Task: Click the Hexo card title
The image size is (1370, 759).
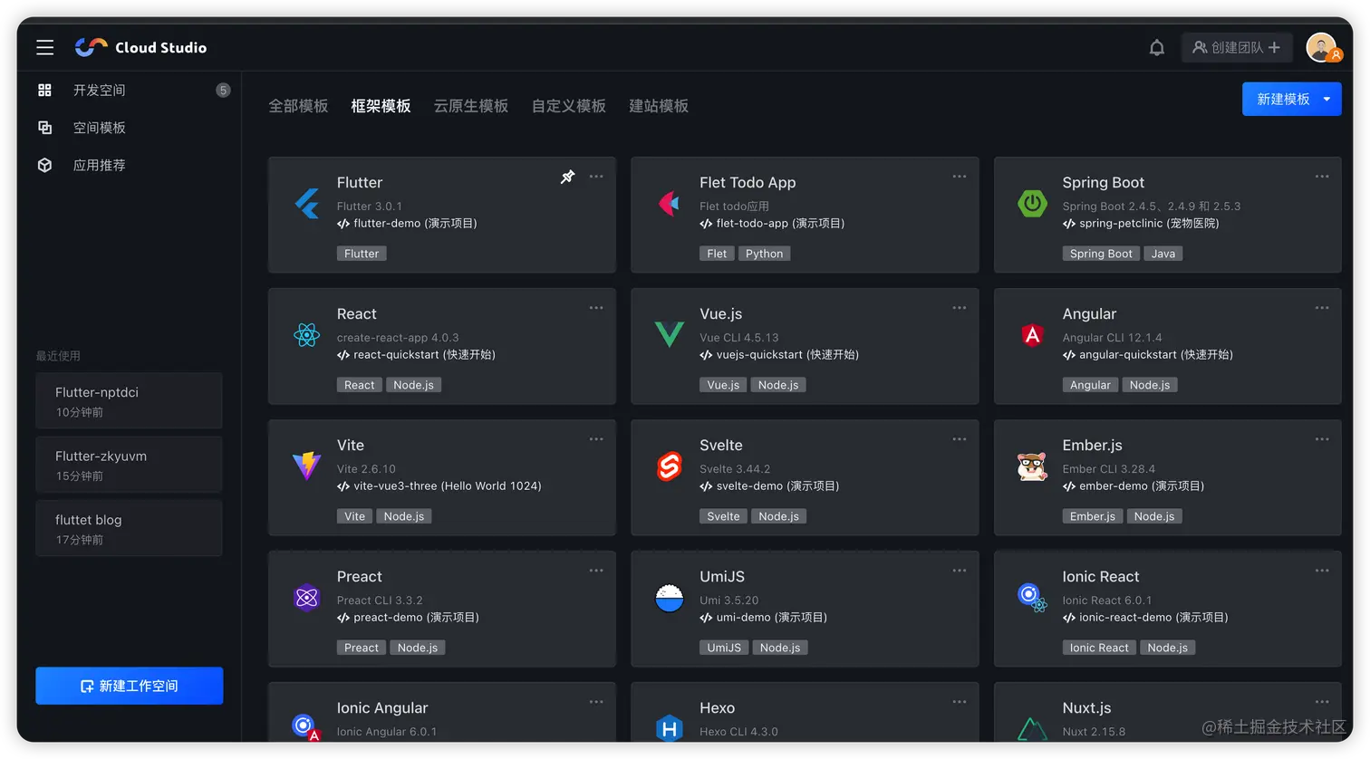Action: pos(717,708)
